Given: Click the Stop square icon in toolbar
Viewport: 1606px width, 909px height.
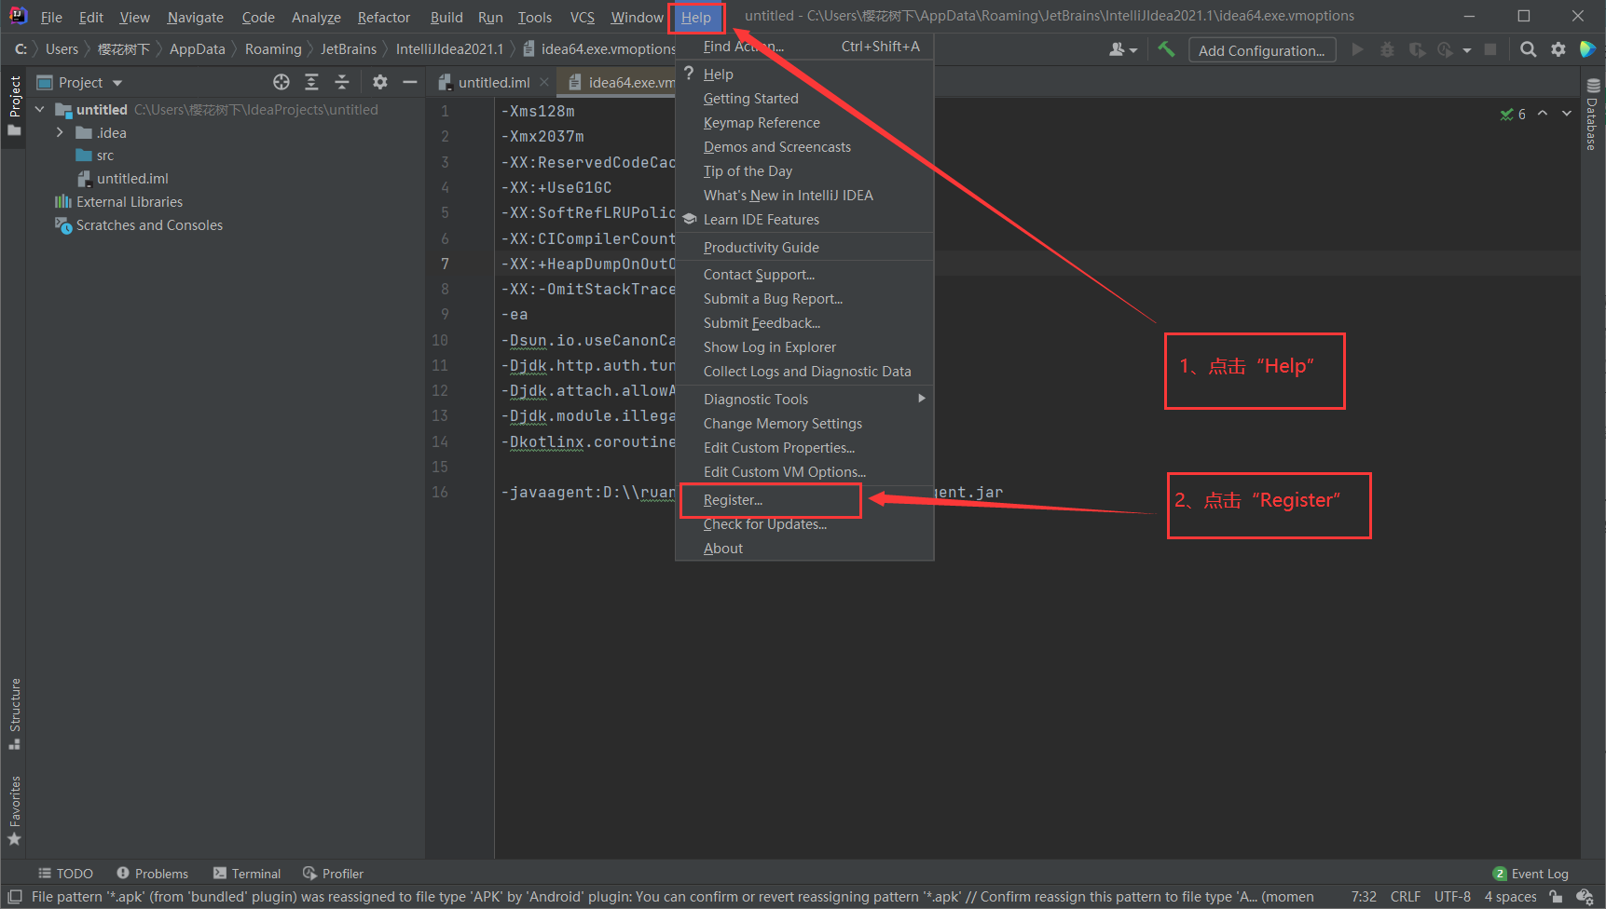Looking at the screenshot, I should [1490, 49].
